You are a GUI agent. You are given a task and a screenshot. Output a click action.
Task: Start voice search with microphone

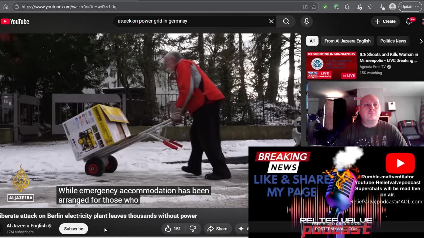tap(307, 21)
